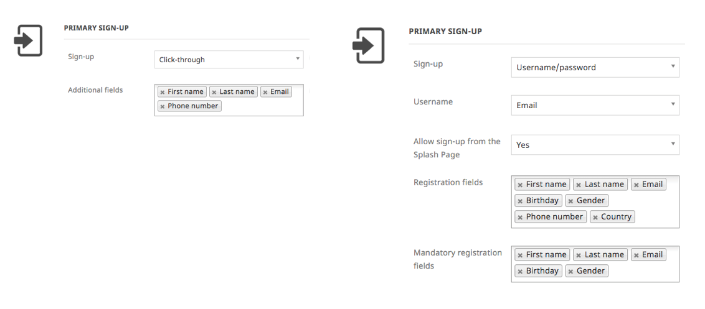Screen dimensions: 705x309
Task: Click empty area in Mandatory registration fields box
Action: (x=643, y=271)
